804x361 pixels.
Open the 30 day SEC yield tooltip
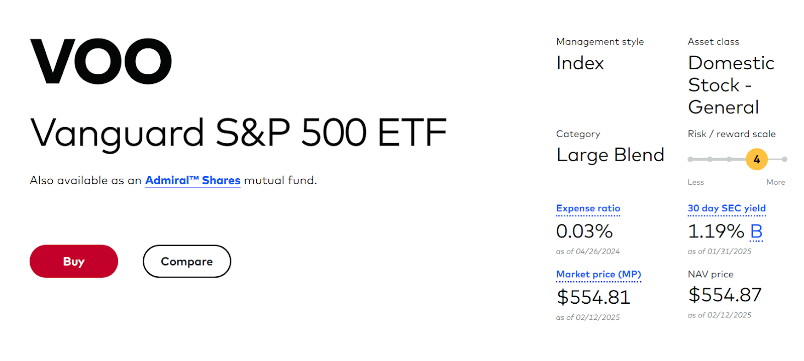tap(726, 208)
